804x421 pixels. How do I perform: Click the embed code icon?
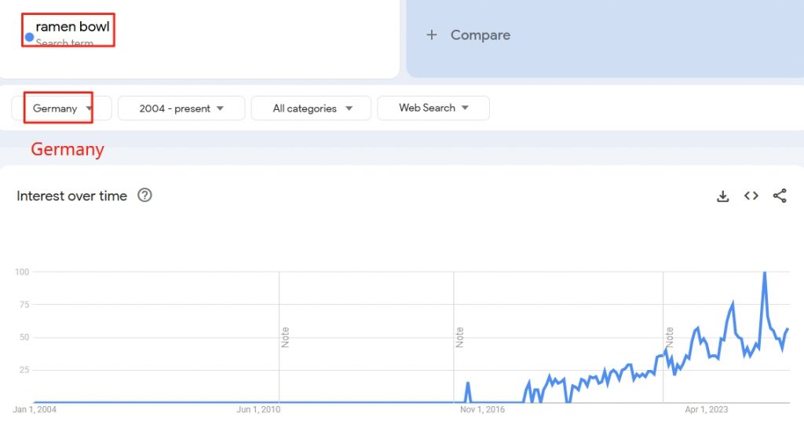click(x=751, y=196)
